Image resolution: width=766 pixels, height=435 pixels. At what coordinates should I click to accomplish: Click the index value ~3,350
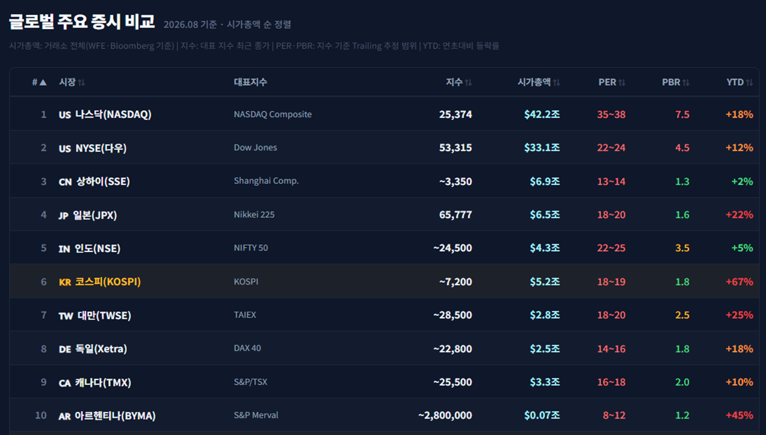coord(456,181)
